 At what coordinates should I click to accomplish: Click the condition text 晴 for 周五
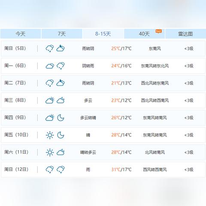(x=88, y=135)
